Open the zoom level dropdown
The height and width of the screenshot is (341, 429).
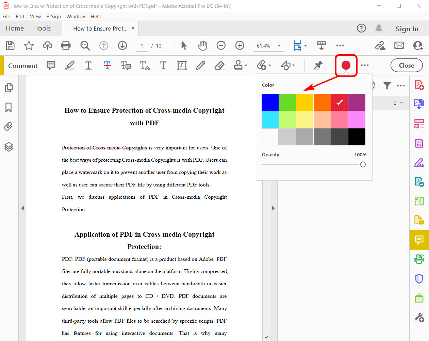coord(279,46)
